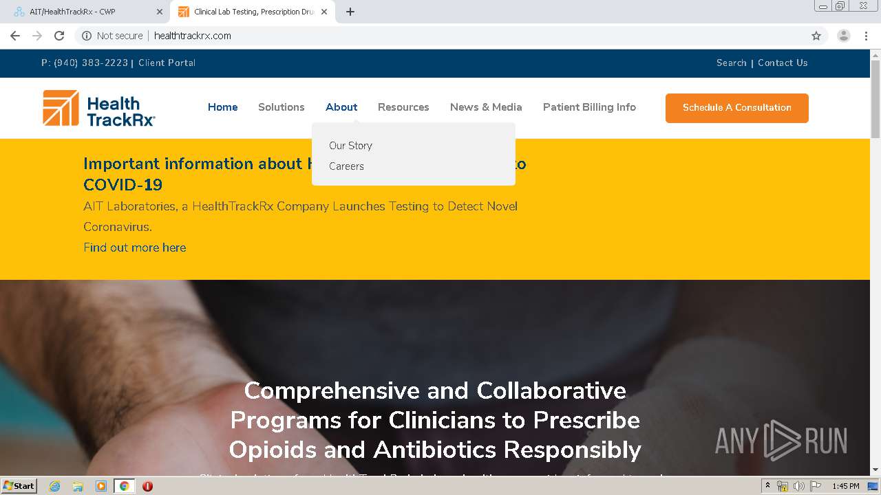Open the Contact Us link
Image resolution: width=881 pixels, height=495 pixels.
[783, 63]
